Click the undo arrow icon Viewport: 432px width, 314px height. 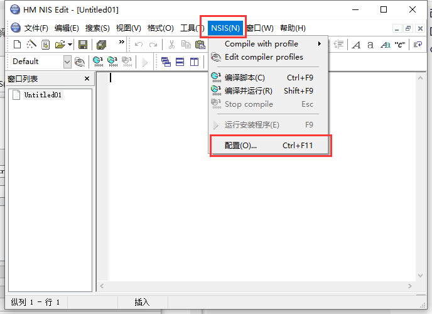[139, 45]
